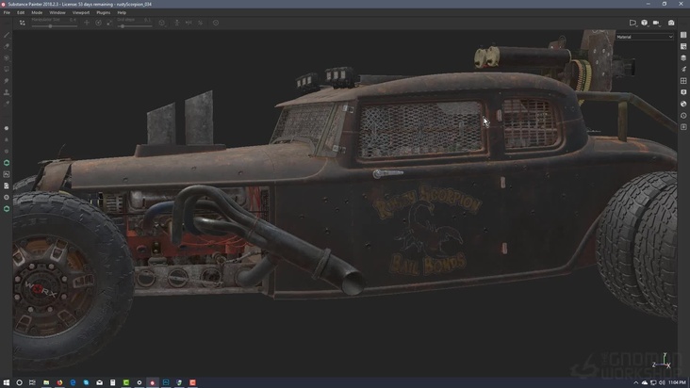Open the Help menu
This screenshot has height=388, width=690.
point(122,13)
